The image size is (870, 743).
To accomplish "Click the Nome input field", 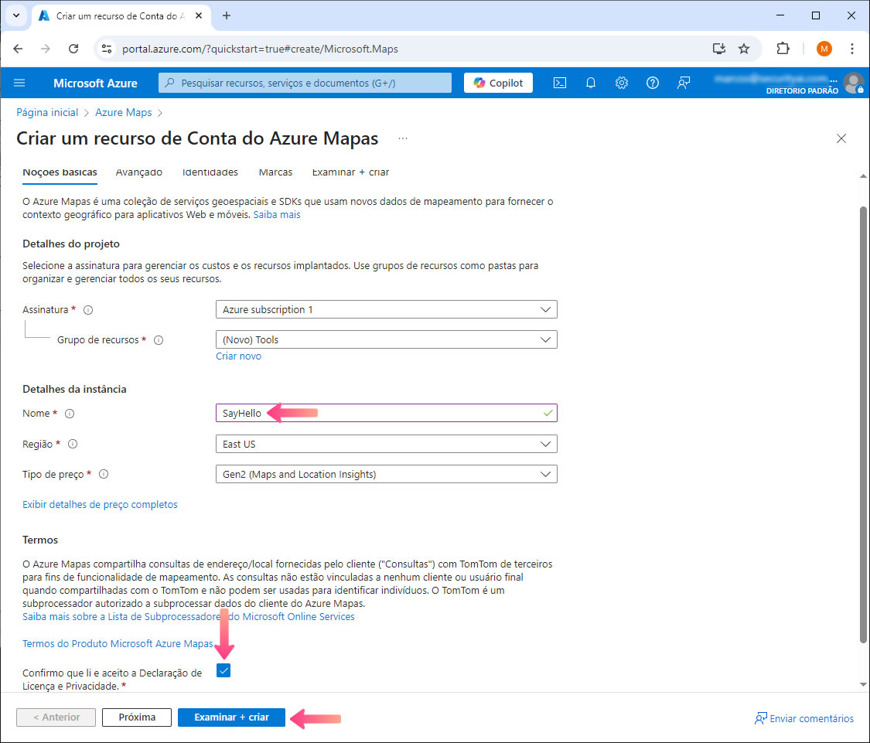I will pyautogui.click(x=386, y=413).
